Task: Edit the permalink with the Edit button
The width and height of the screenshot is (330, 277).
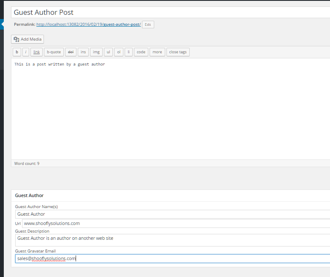Action: tap(148, 25)
